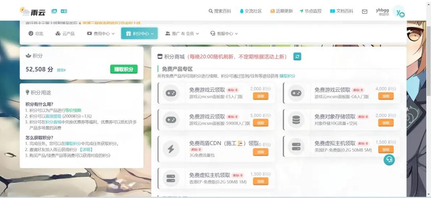Click lightning icon of 免费雨盾CDN card
This screenshot has height=198, width=431.
[171, 149]
